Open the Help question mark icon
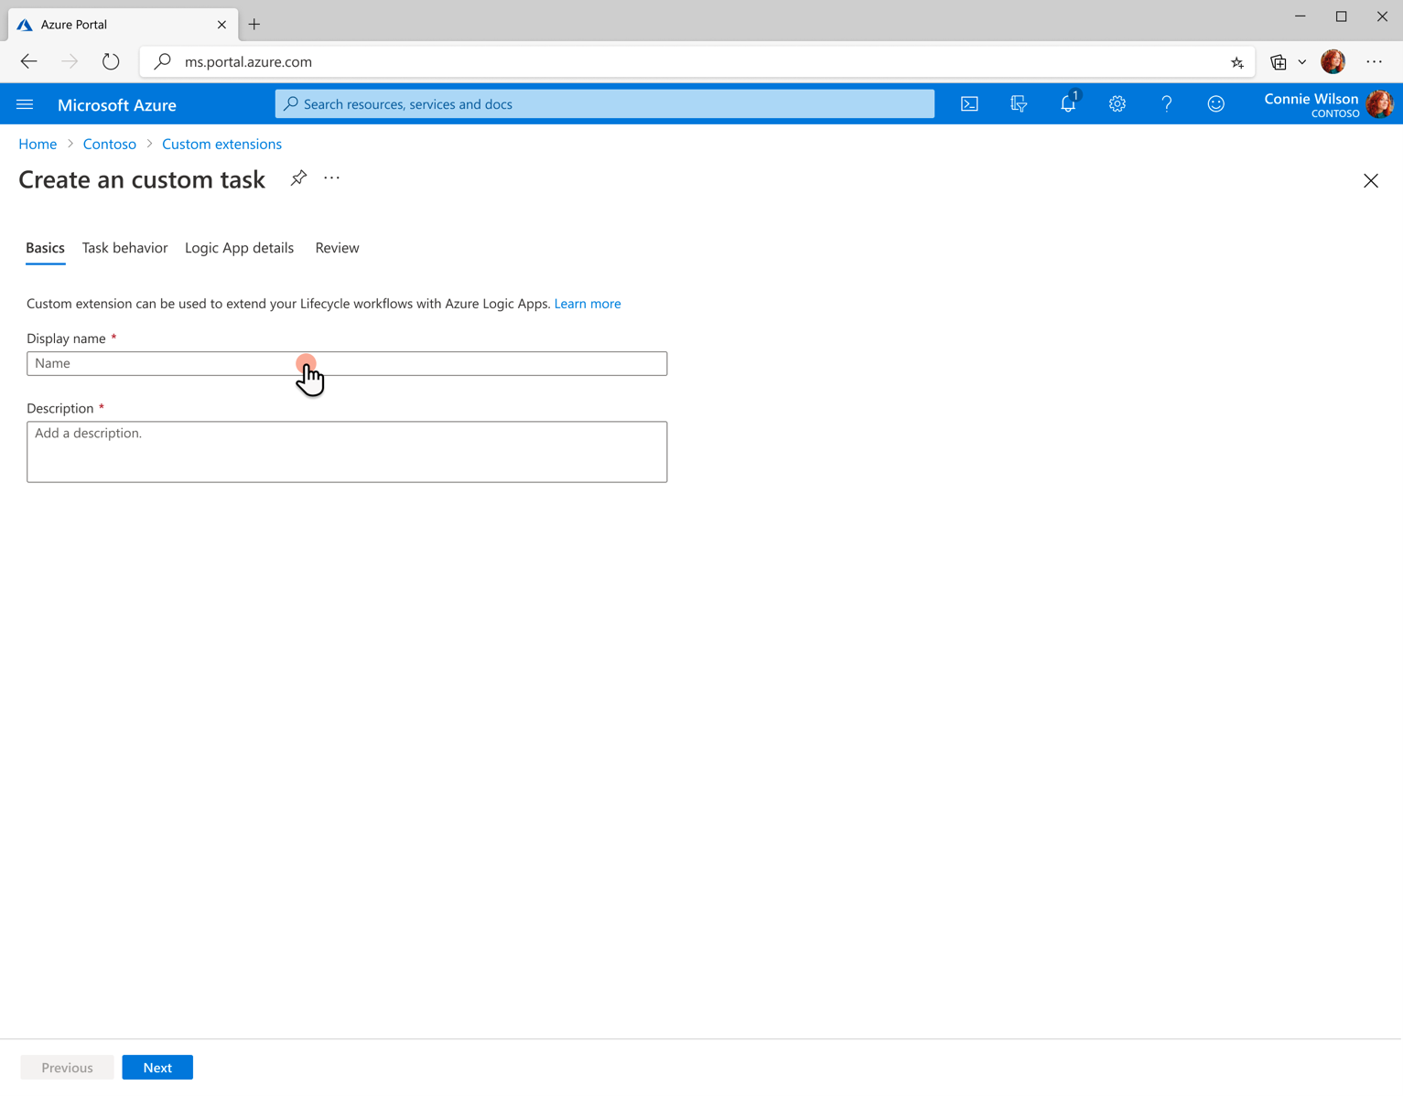The height and width of the screenshot is (1096, 1403). coord(1167,103)
